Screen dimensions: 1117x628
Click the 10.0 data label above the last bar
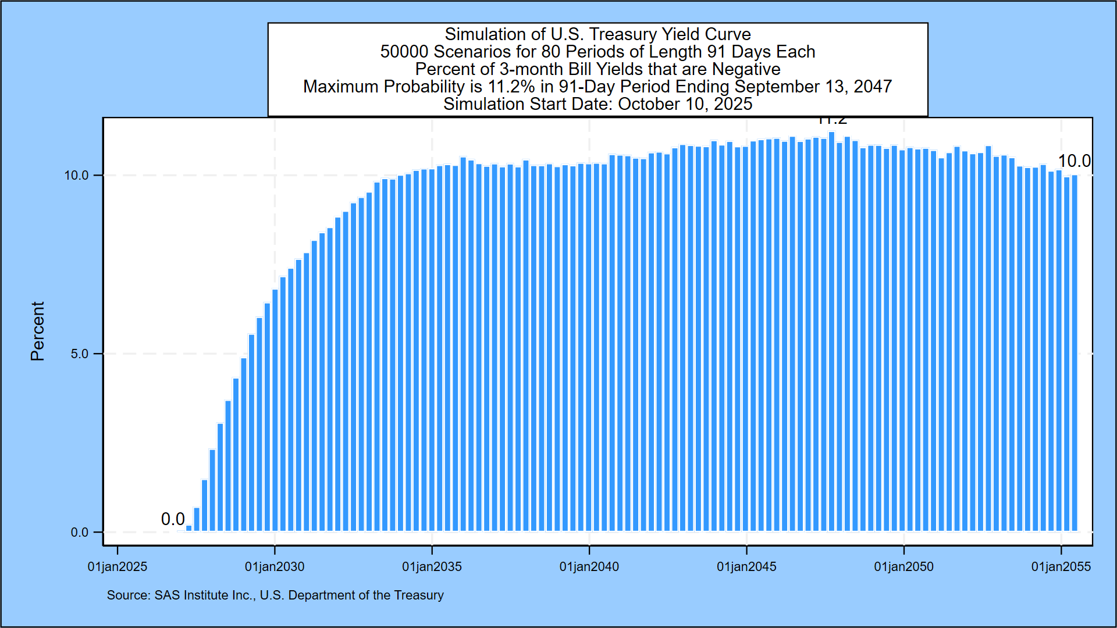pos(1074,161)
